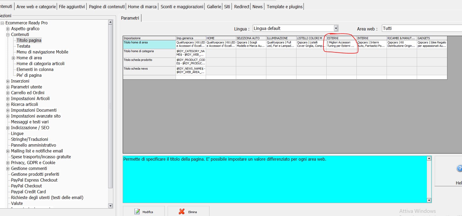Open Gestione prodotti preferiti item
Viewport: 462px width, 216px height.
click(35, 174)
